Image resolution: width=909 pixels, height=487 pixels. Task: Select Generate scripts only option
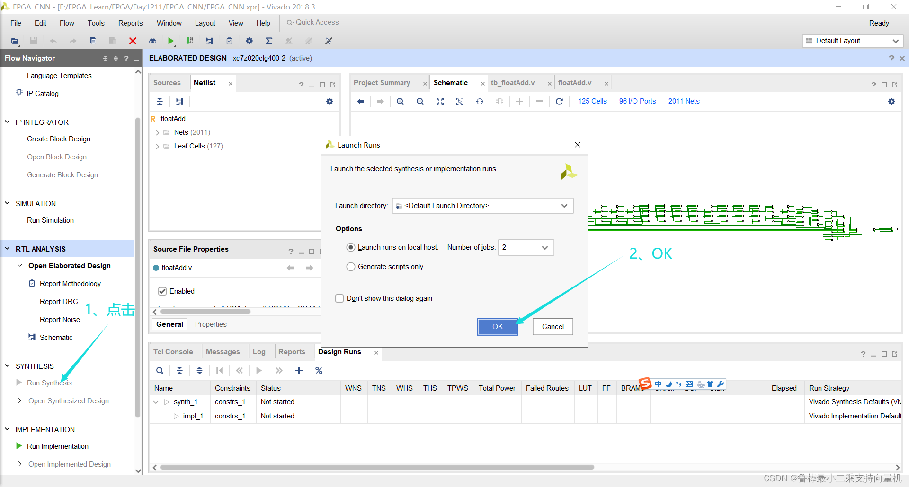[x=351, y=267]
